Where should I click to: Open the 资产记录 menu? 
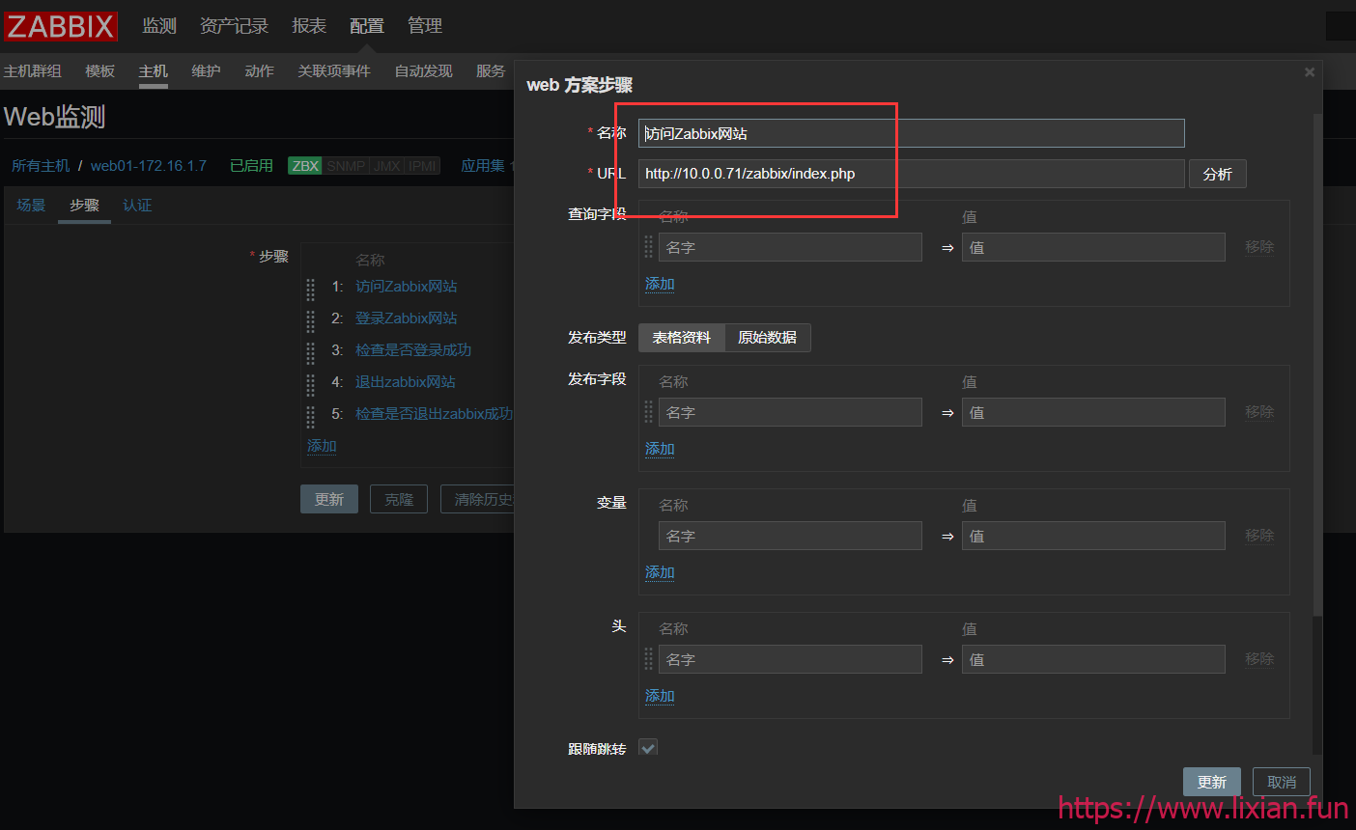pos(234,26)
